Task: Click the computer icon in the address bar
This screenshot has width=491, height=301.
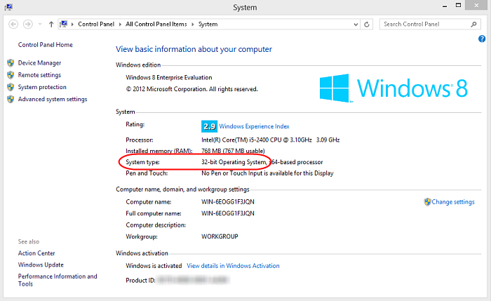Action: (x=64, y=24)
